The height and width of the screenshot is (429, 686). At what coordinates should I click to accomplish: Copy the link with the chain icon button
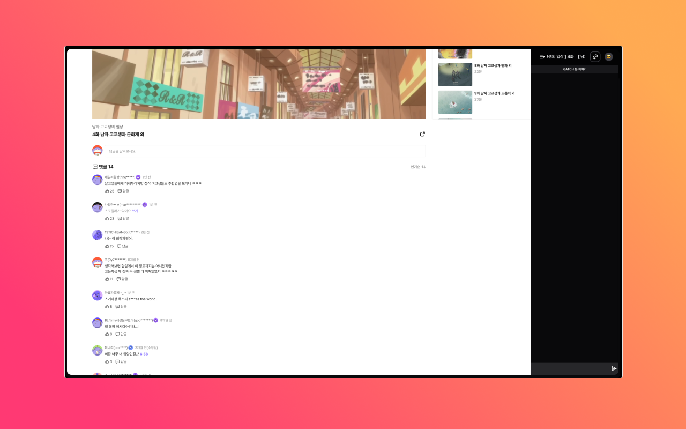[595, 56]
